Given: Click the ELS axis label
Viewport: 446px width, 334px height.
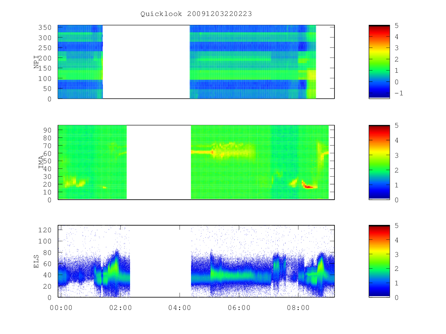Looking at the screenshot, I should pos(37,261).
